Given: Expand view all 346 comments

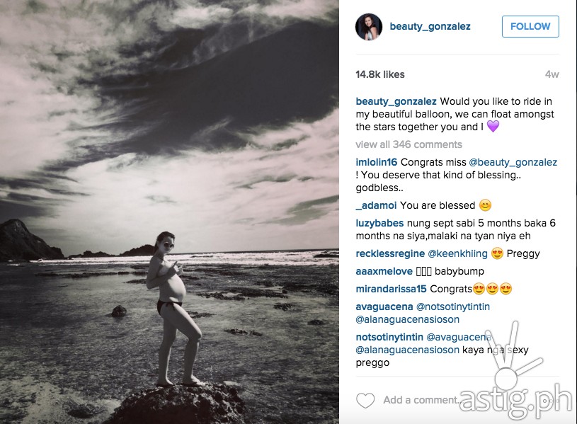Looking at the screenshot, I should 409,144.
